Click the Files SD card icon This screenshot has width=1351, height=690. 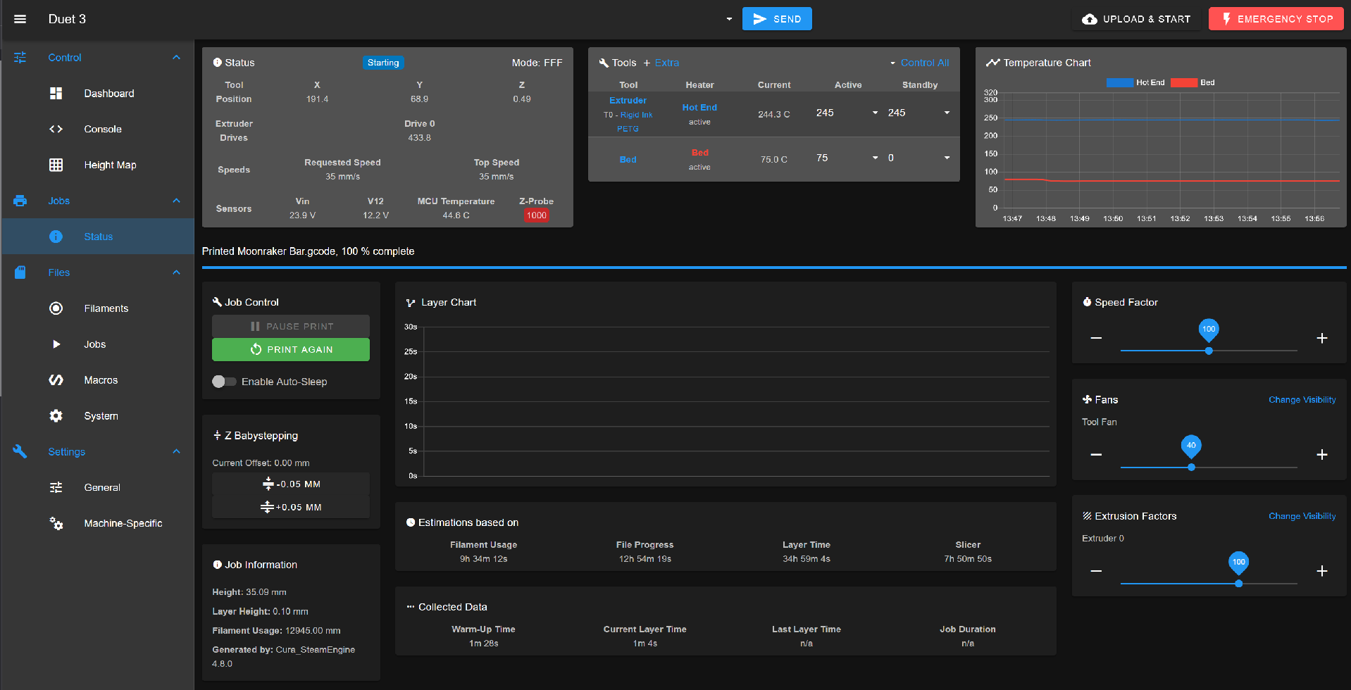(20, 272)
